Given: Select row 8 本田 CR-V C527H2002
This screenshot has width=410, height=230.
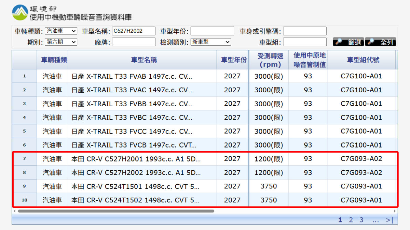Looking at the screenshot, I should tap(136, 172).
